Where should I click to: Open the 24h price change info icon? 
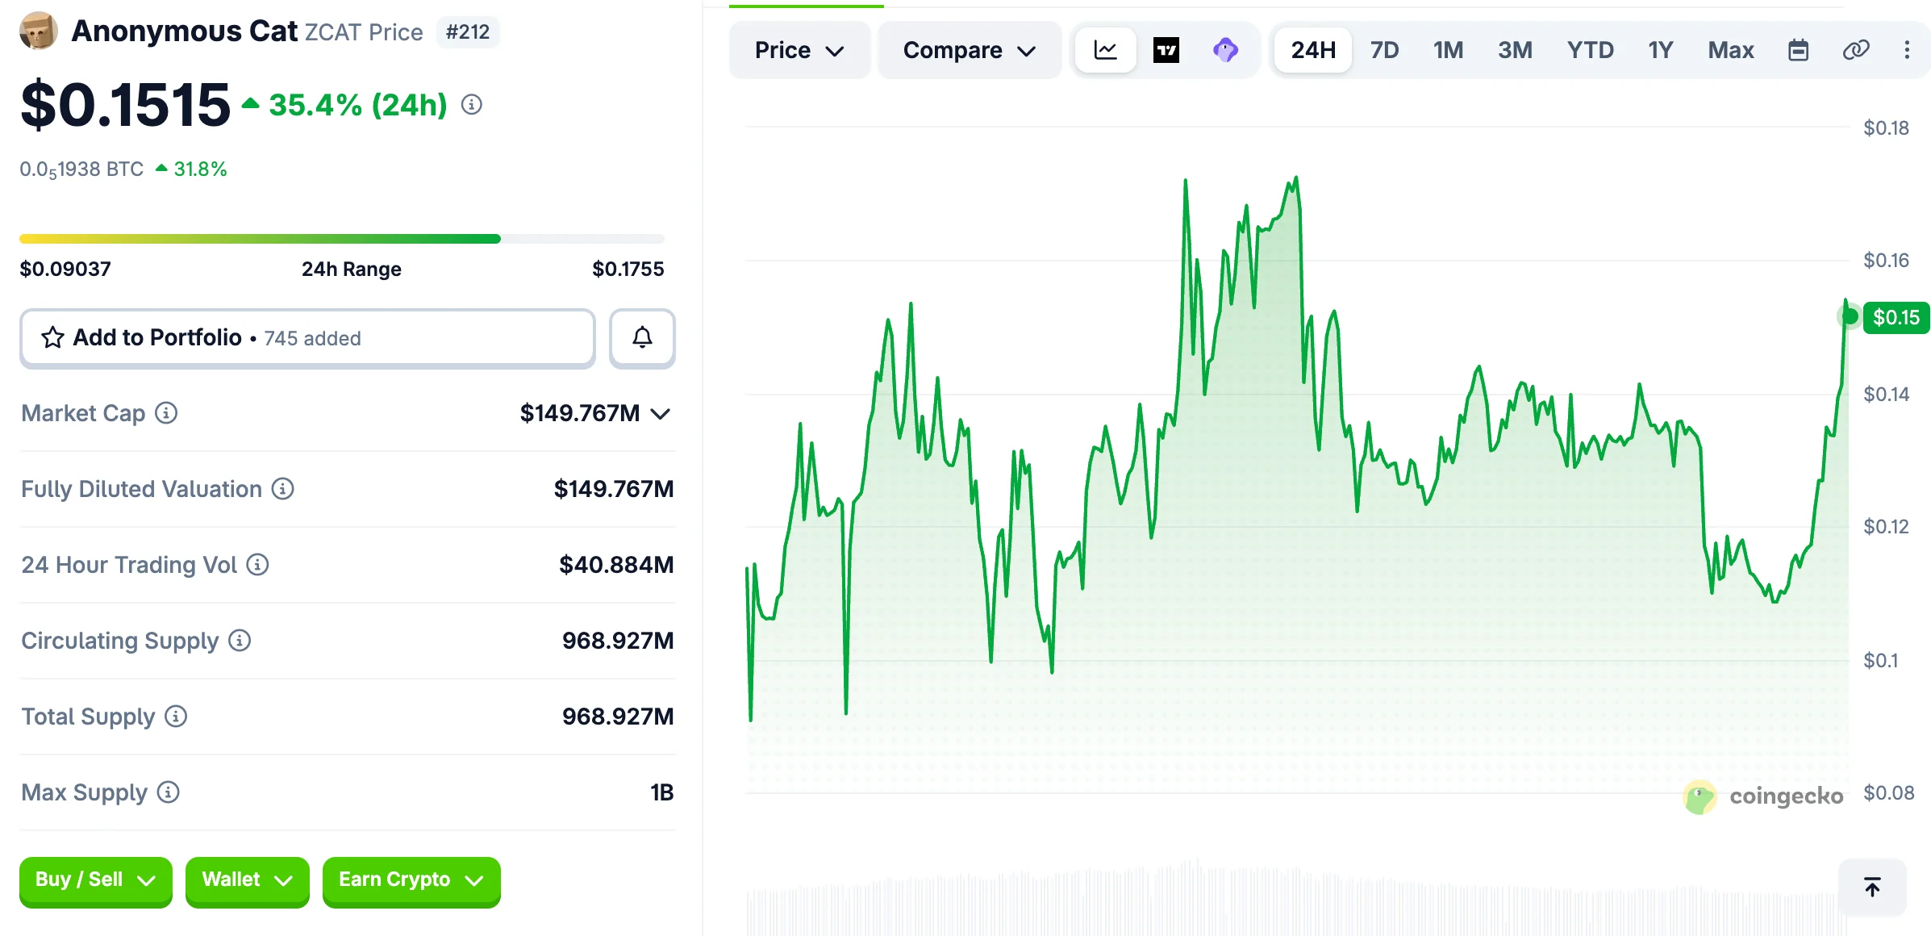472,105
